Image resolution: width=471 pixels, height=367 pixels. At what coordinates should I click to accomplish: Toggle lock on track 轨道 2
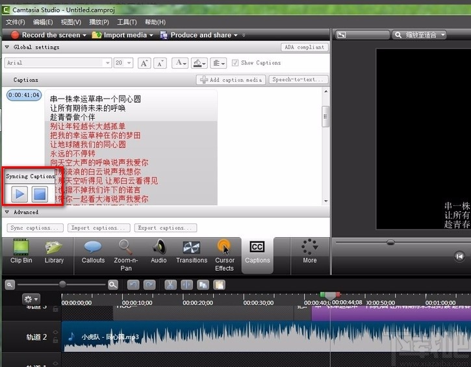click(56, 340)
